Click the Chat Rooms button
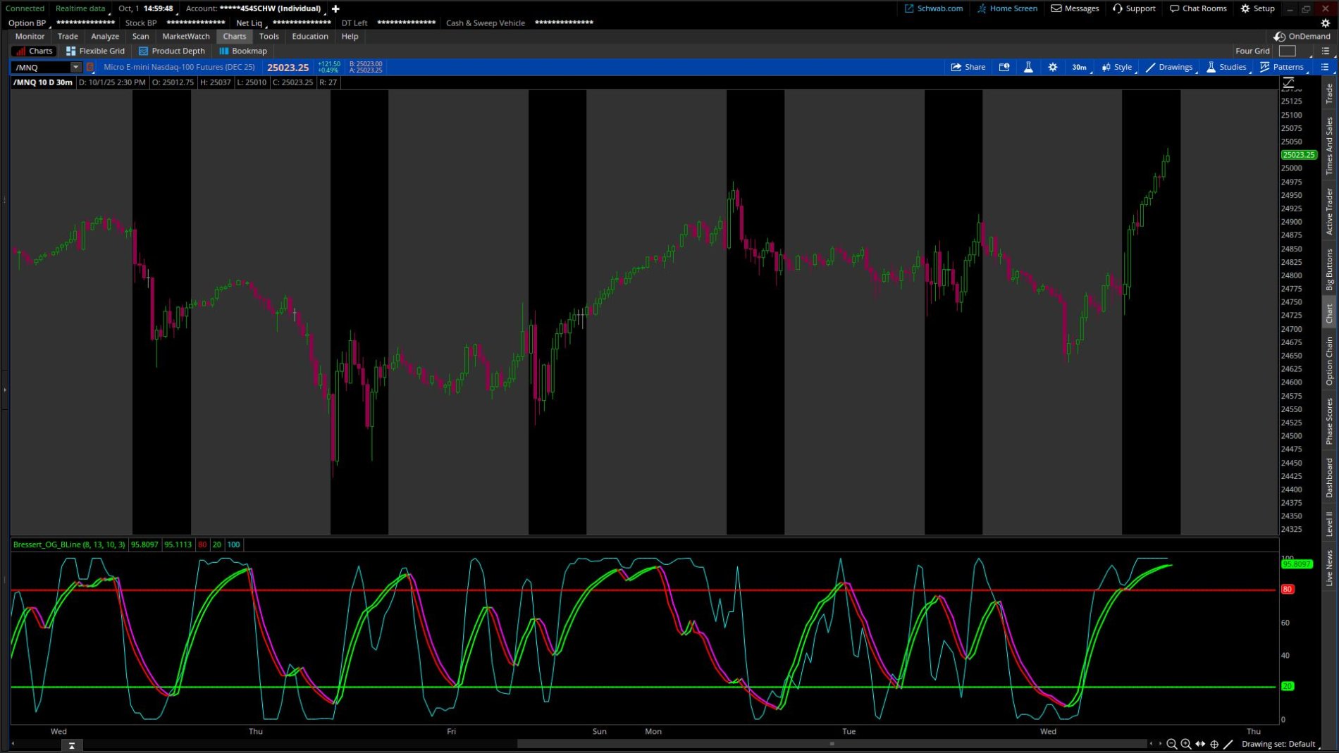Screen dimensions: 1339x753 (x=1198, y=8)
